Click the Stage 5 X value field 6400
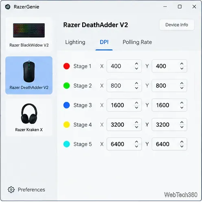 click(124, 144)
